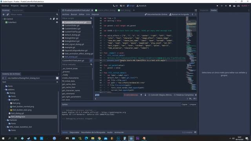This screenshot has height=141, width=251.
Task: Toggle visibility of ColorRect node
Action: coord(57,22)
